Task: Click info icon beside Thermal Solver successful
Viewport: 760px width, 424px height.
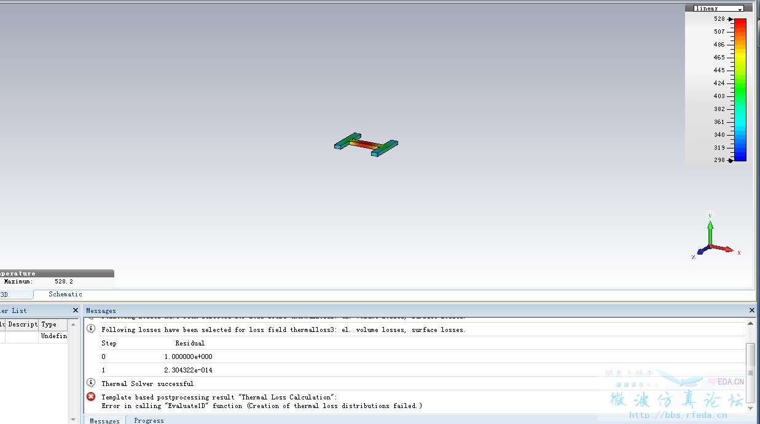Action: point(91,383)
